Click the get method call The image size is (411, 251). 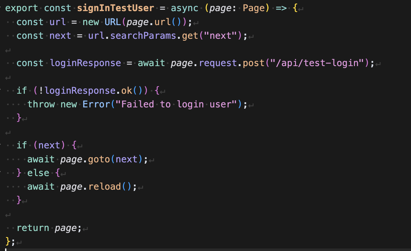point(190,36)
